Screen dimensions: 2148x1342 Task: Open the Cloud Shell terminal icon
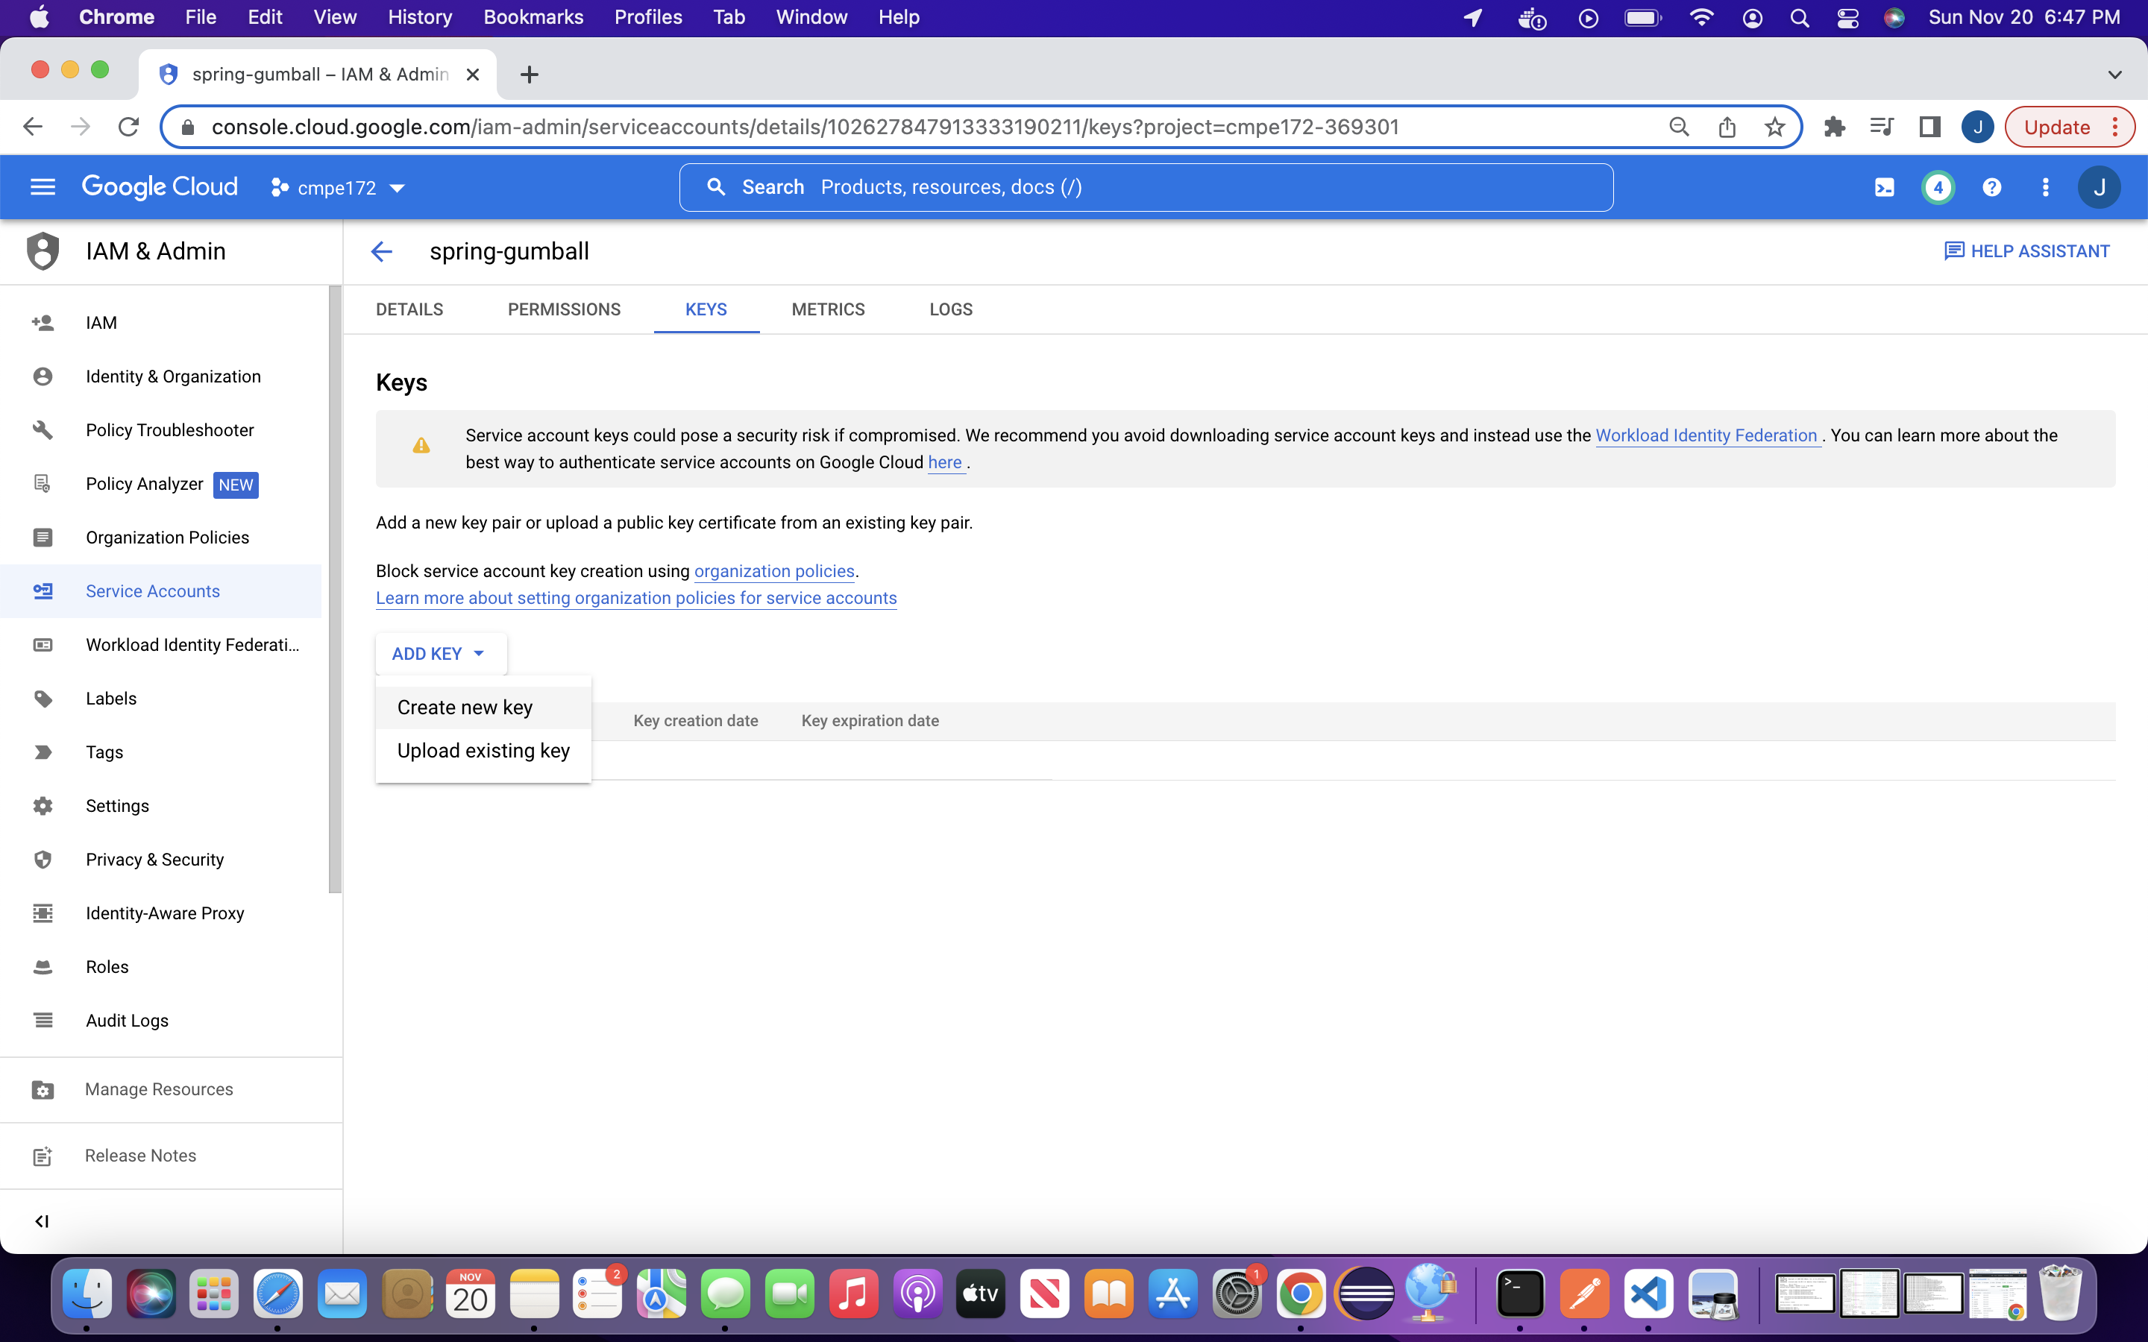coord(1883,187)
